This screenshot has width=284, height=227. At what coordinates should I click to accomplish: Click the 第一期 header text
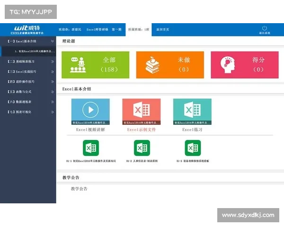[116, 29]
